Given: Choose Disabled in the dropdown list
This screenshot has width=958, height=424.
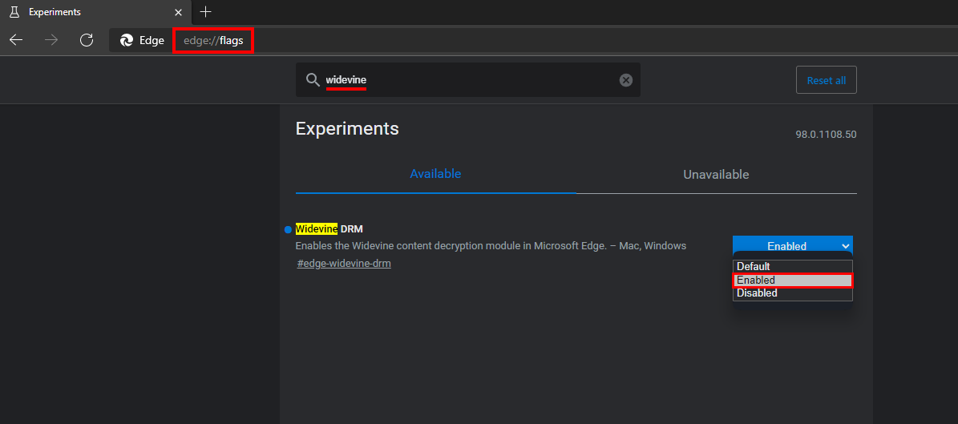Looking at the screenshot, I should [x=792, y=293].
